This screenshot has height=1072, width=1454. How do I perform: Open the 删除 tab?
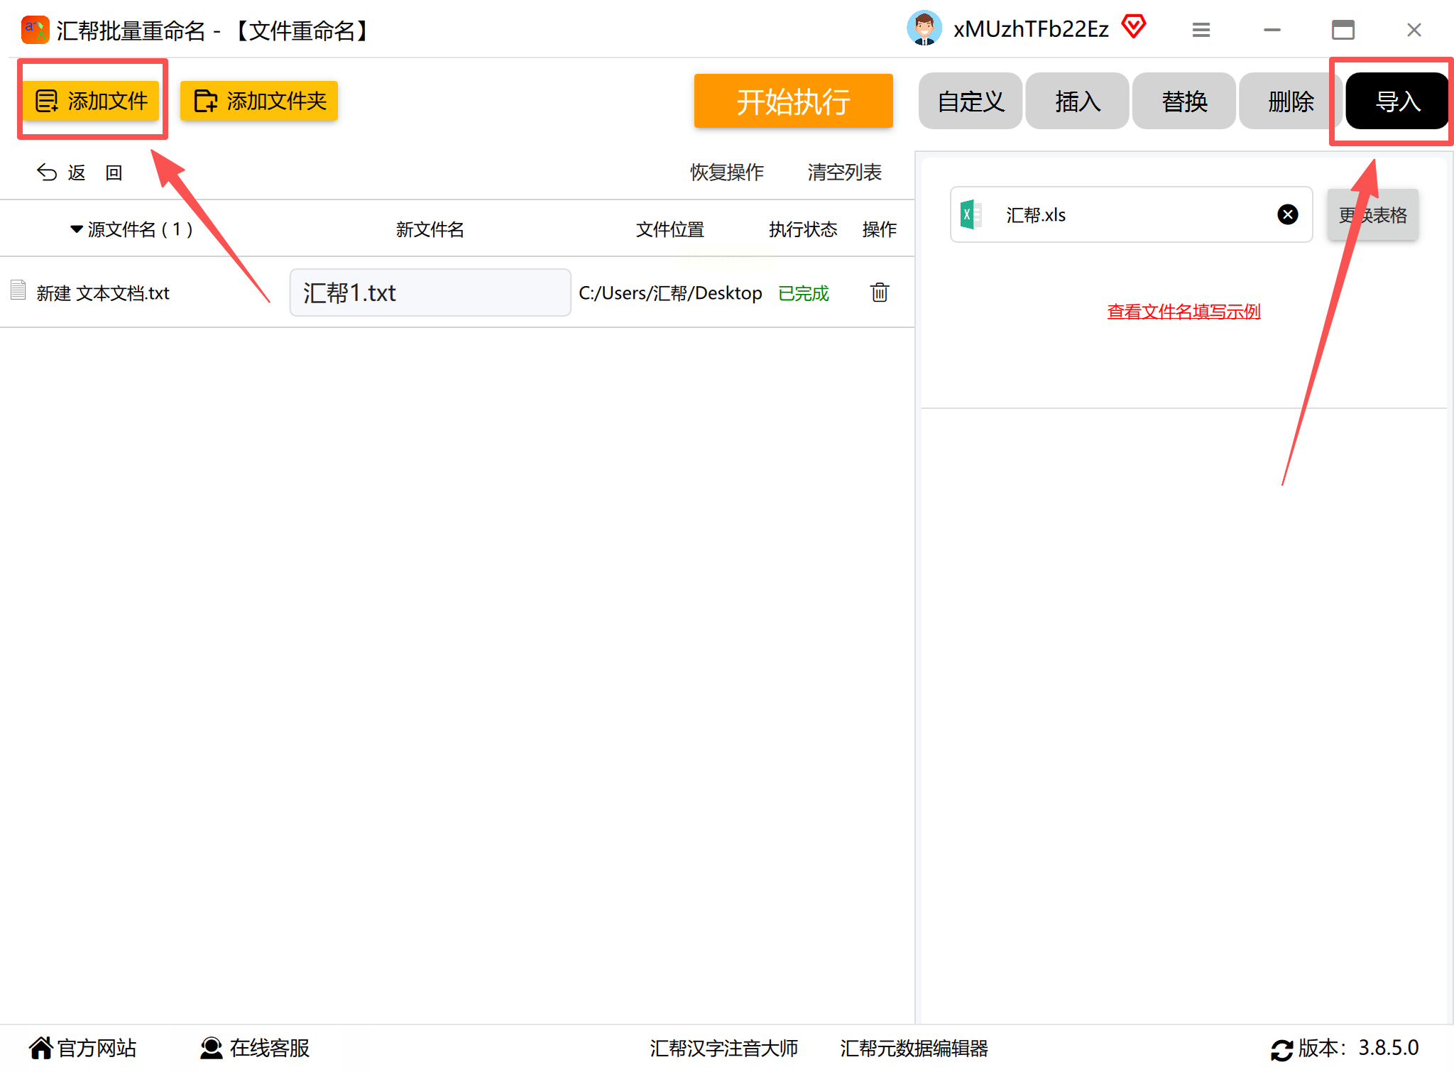pyautogui.click(x=1290, y=102)
